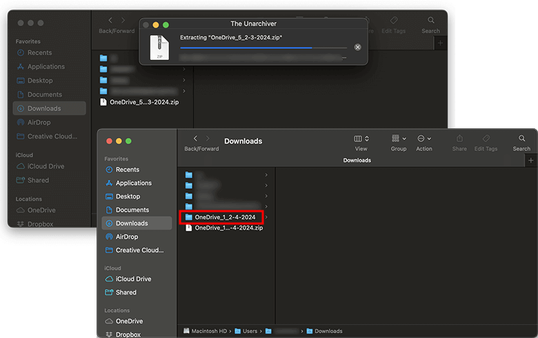
Task: Open the View stepper arrows
Action: click(367, 139)
